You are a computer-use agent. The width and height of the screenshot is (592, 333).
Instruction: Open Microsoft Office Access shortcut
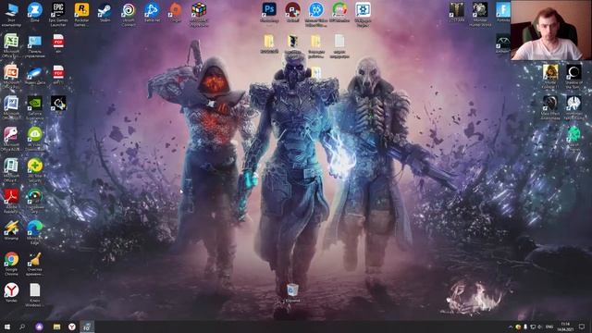pyautogui.click(x=11, y=134)
